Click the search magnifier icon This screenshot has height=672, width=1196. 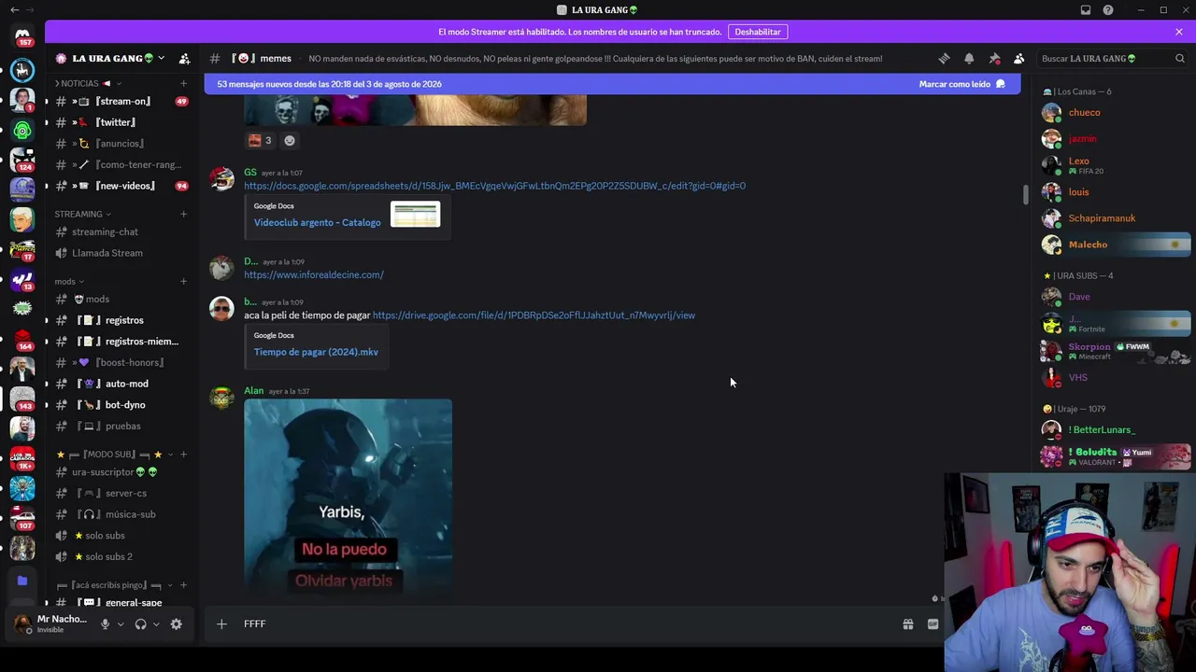click(x=1179, y=58)
